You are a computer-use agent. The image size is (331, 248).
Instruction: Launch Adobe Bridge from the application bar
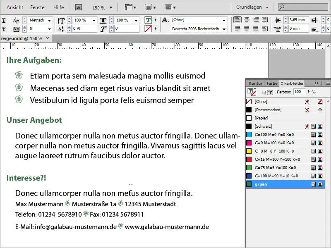(79, 7)
